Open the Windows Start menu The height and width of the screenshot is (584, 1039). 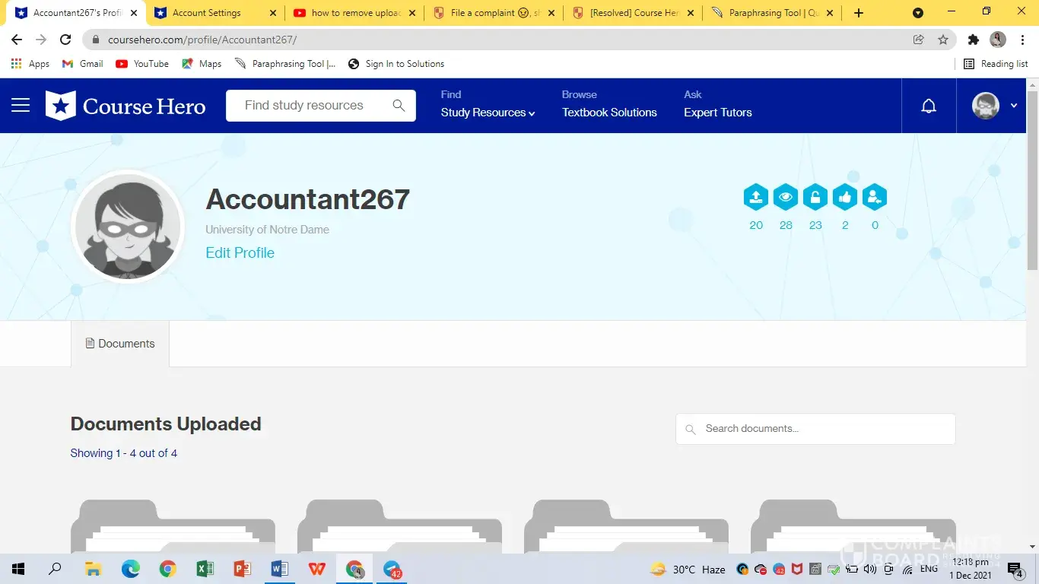click(x=18, y=569)
